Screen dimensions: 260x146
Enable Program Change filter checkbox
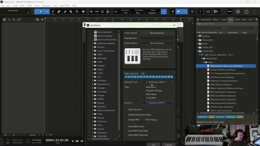click(144, 91)
